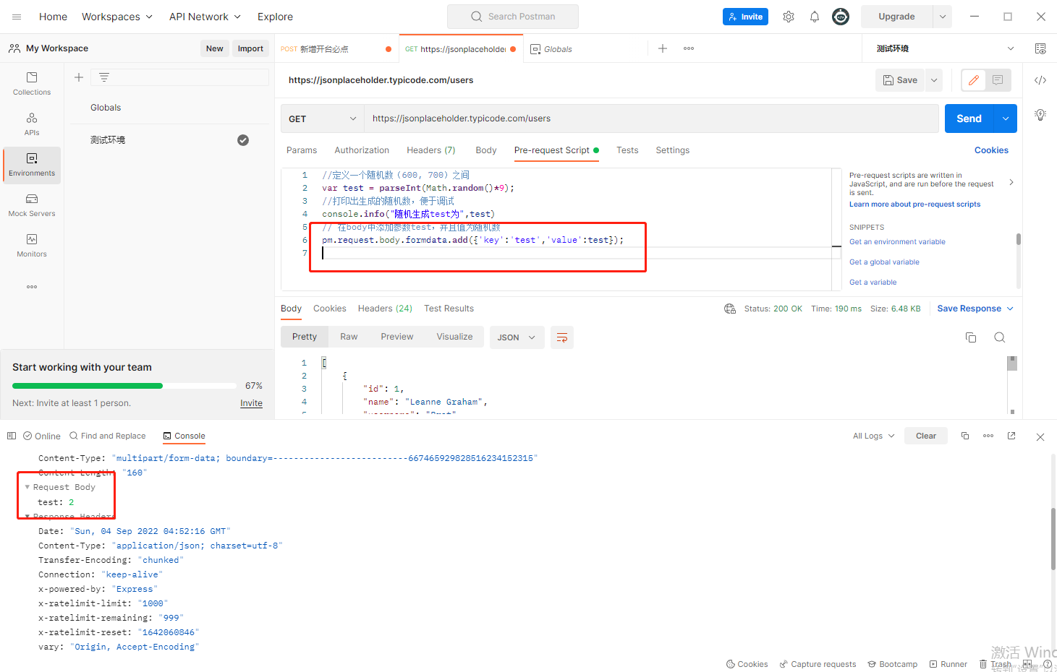This screenshot has height=672, width=1057.
Task: Open Upgrade dropdown arrow
Action: (943, 17)
